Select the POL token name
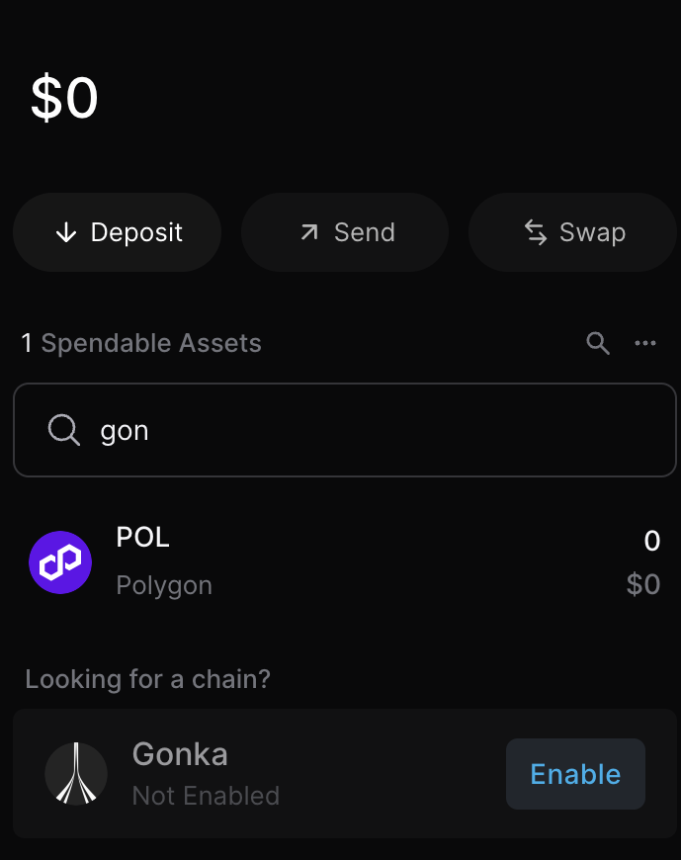Screen dimensions: 681x860 click(x=142, y=538)
